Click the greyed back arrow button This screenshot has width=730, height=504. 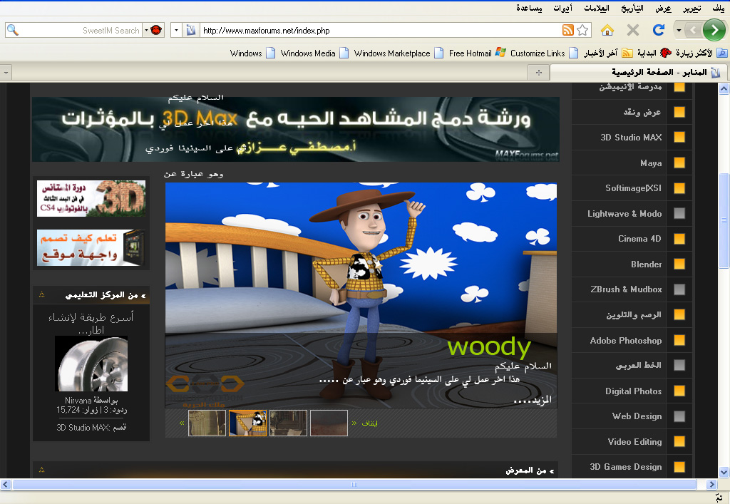[693, 30]
